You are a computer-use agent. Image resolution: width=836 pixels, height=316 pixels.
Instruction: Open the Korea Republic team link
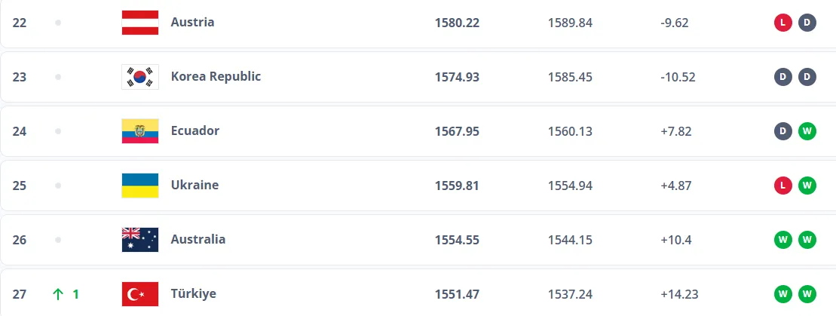(216, 77)
